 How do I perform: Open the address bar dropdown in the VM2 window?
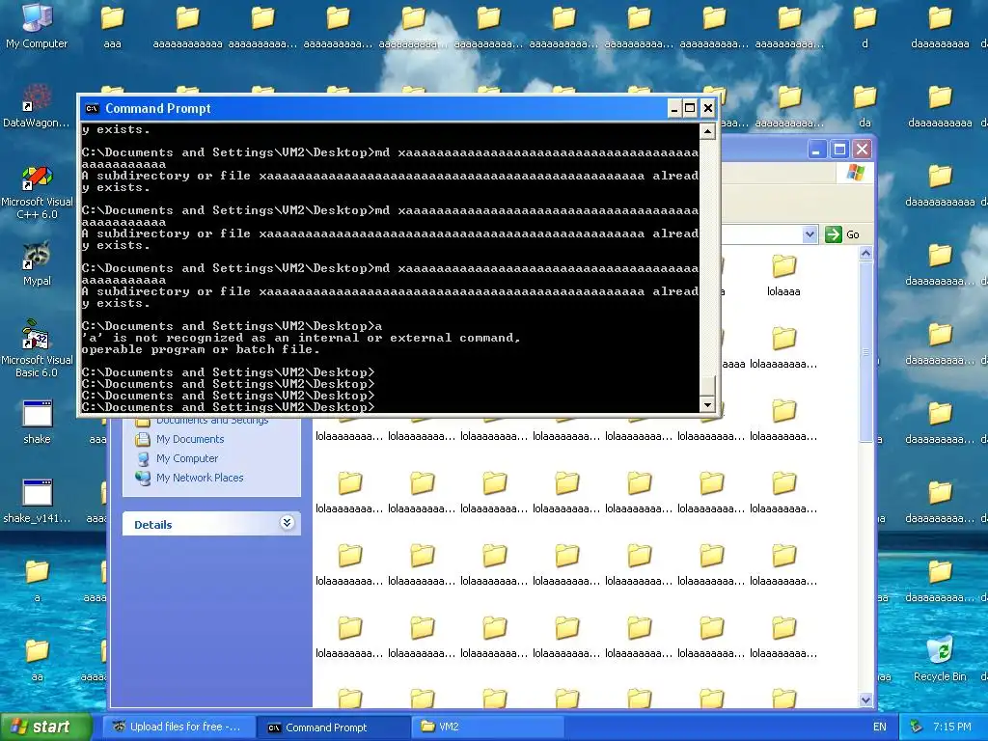[810, 234]
